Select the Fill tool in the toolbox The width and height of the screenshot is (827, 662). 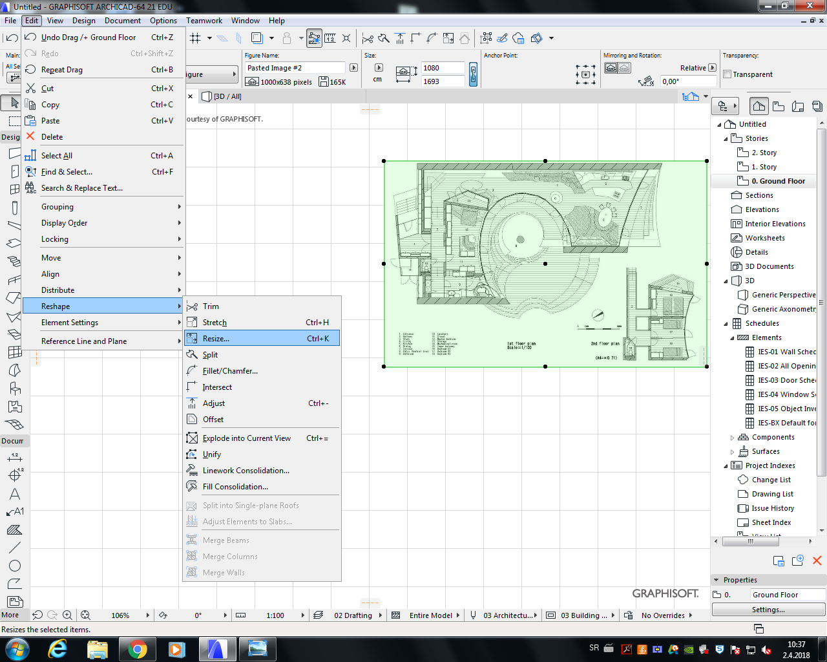pos(14,529)
